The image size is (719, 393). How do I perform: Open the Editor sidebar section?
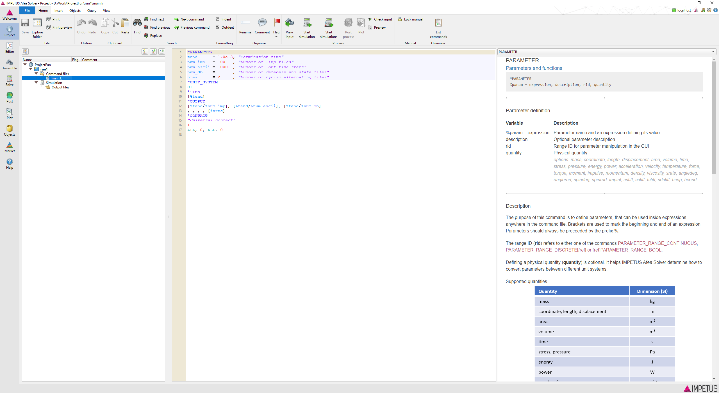(x=10, y=48)
